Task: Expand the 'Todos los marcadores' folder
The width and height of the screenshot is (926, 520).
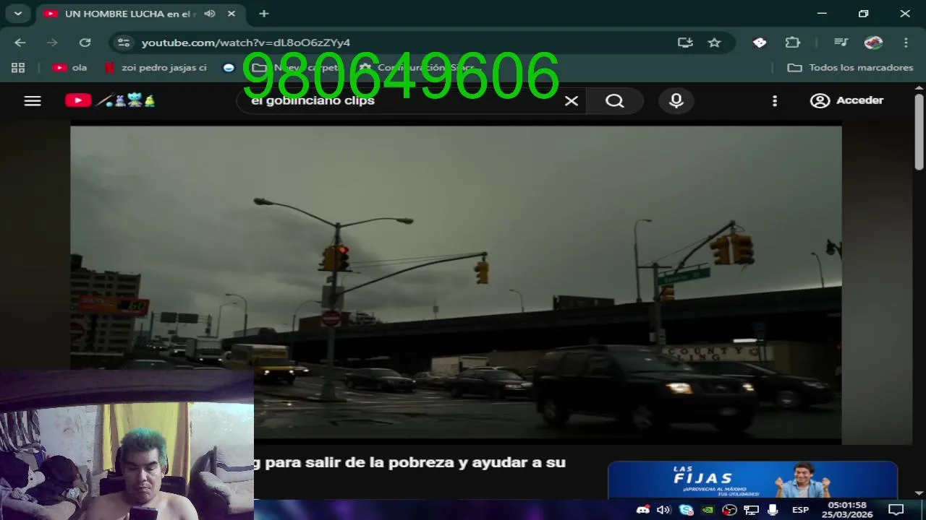Action: tap(850, 67)
